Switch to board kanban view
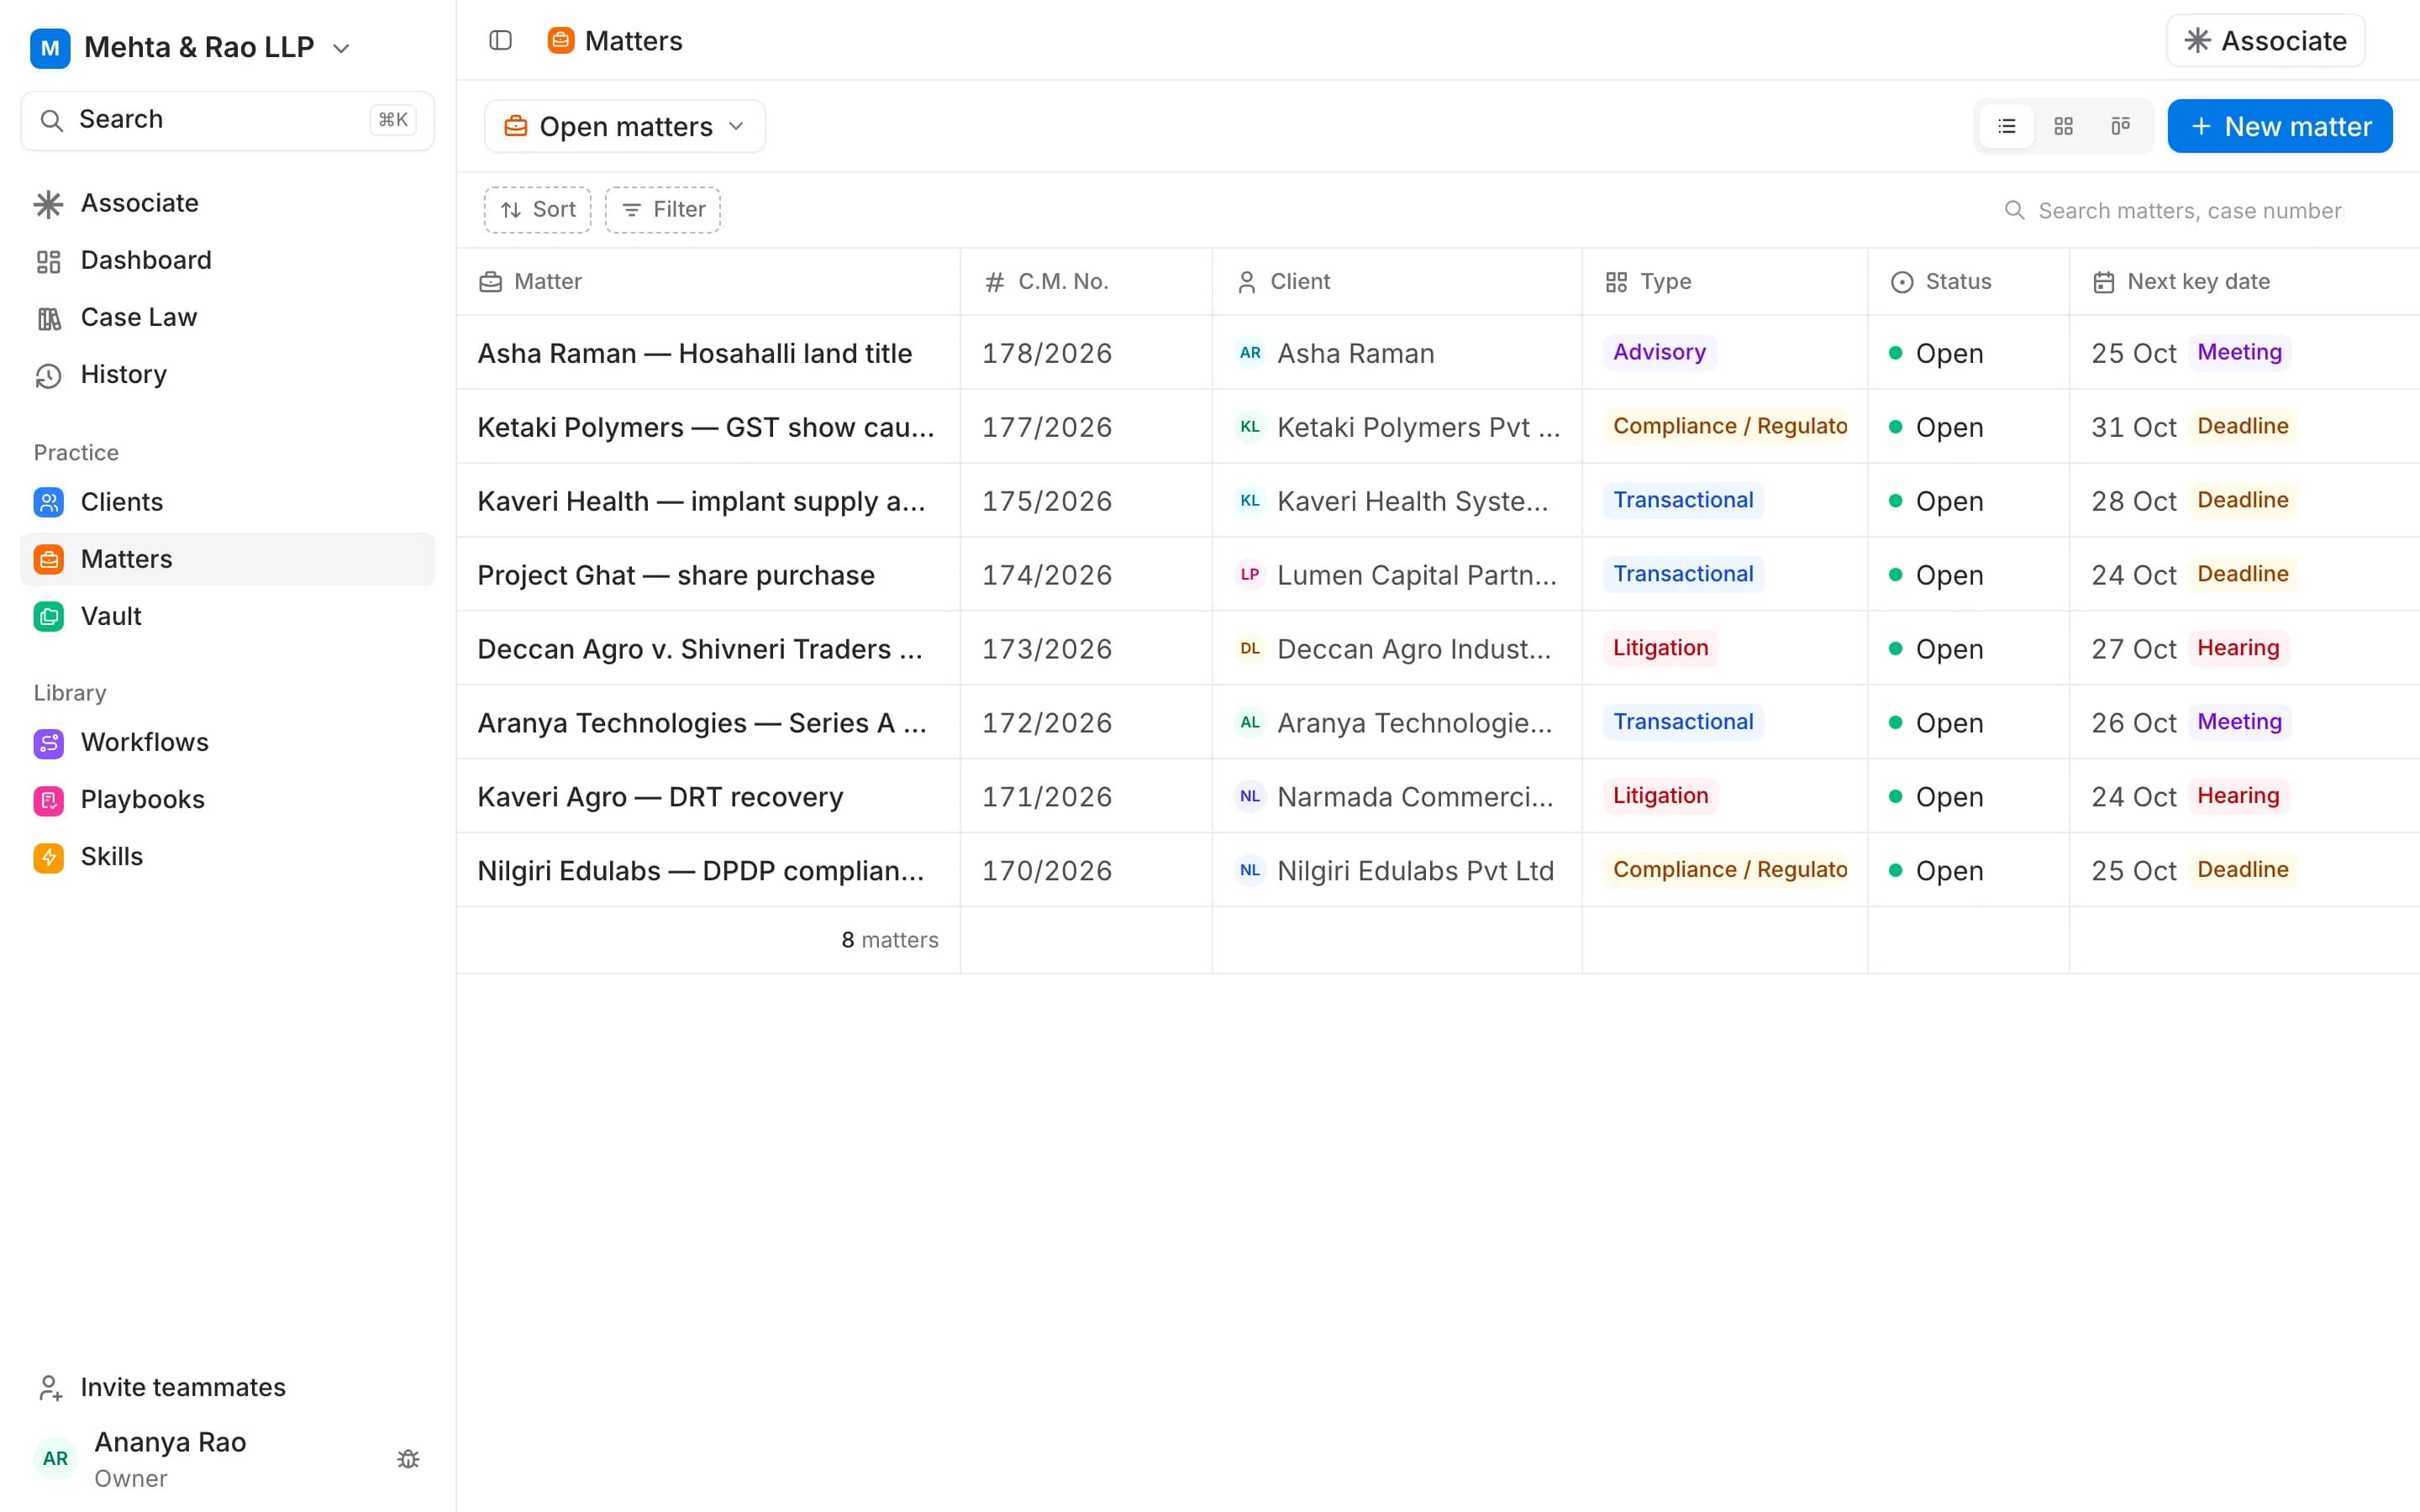The width and height of the screenshot is (2420, 1512). point(2120,126)
